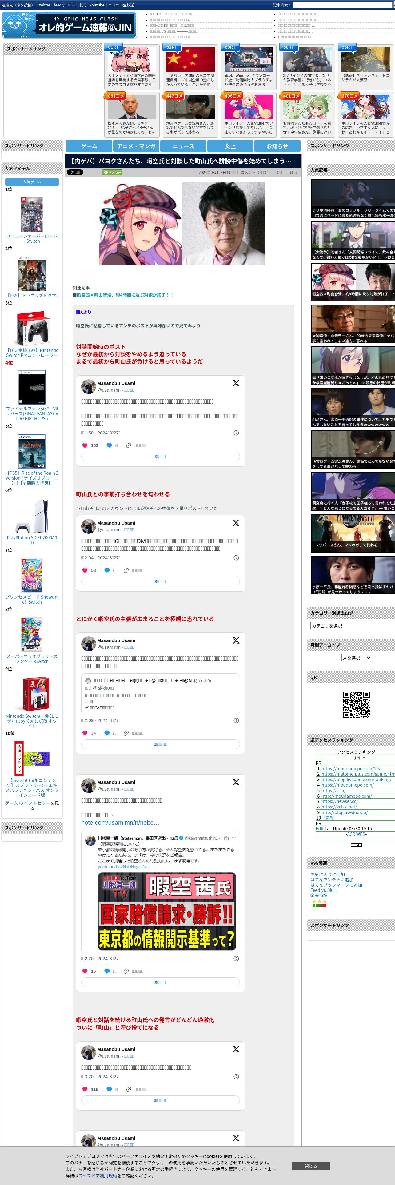Click the info icon on the 3:20 tweet

(236, 1077)
